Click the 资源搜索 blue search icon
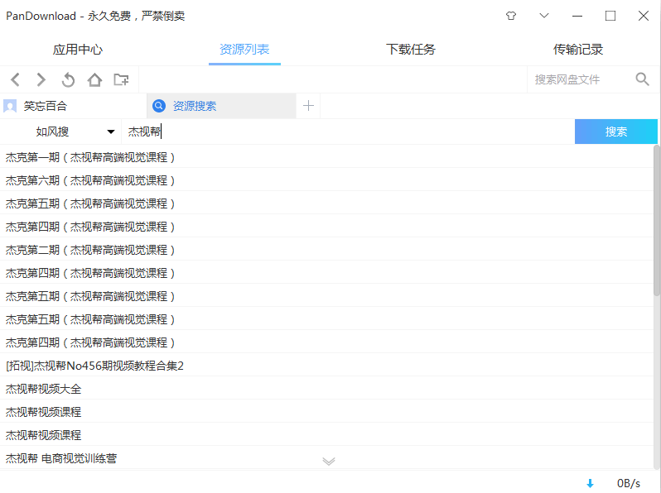 (x=159, y=106)
